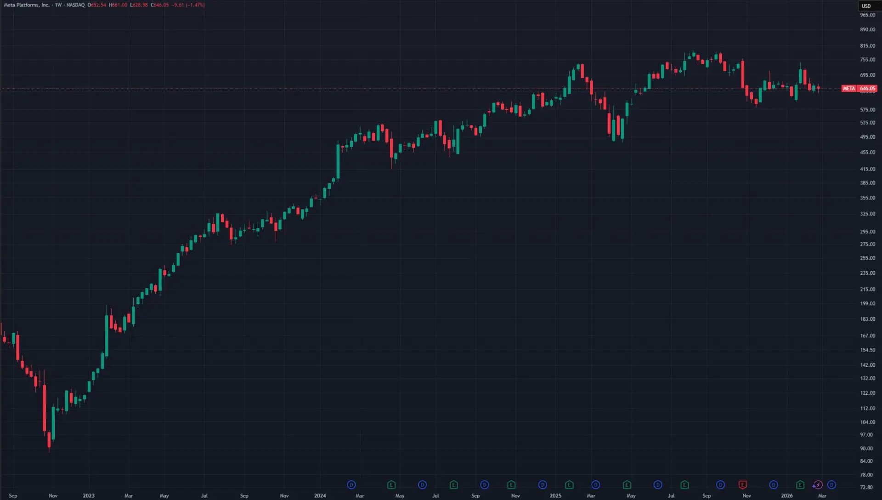882x500 pixels.
Task: Click the 255.00 price scale label
Action: 867,258
